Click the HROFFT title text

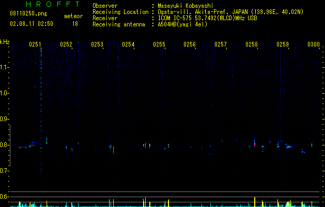53,4
